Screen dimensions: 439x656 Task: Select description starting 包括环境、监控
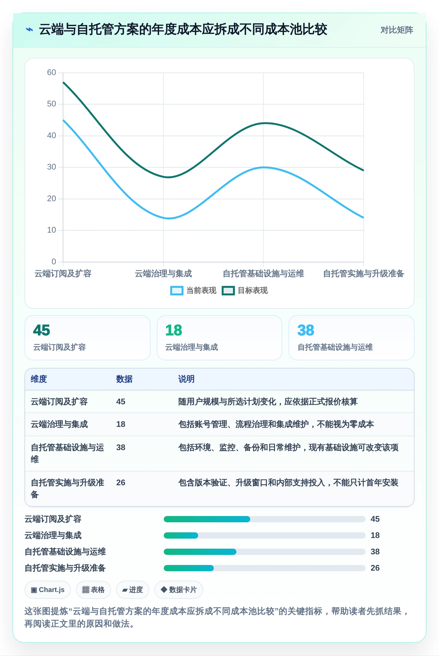click(288, 448)
